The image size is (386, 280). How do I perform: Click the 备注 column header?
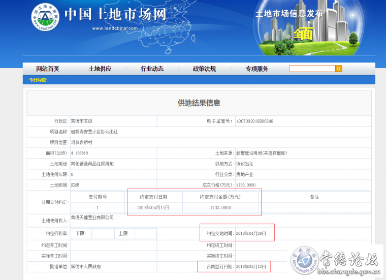(314, 197)
